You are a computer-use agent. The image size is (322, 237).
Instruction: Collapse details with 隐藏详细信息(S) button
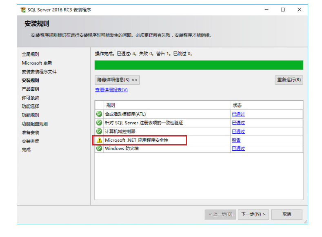[117, 80]
